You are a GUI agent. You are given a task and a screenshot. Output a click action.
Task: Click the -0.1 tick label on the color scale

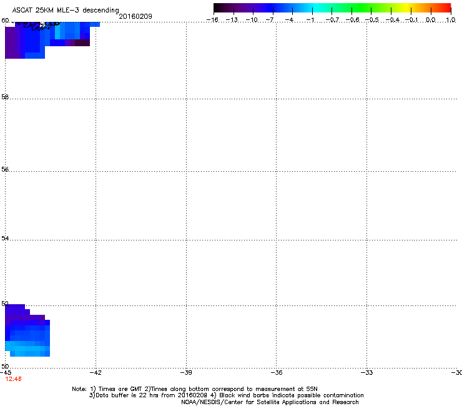coord(411,20)
